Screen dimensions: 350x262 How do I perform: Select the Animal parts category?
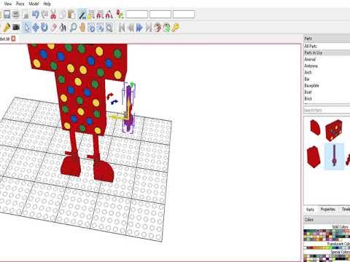(x=310, y=59)
